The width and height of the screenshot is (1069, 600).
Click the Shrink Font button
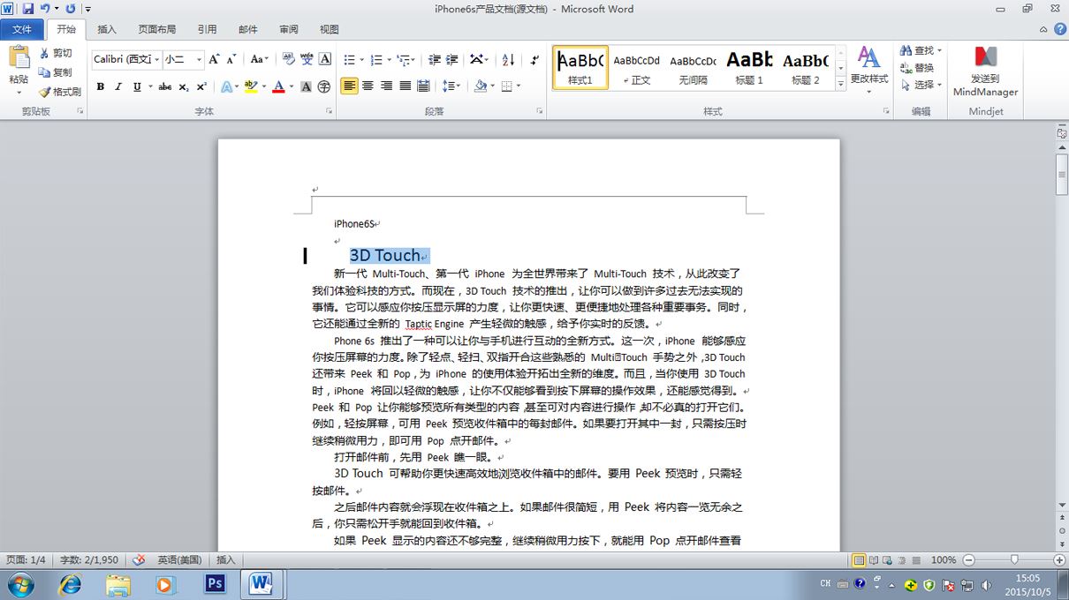(231, 59)
